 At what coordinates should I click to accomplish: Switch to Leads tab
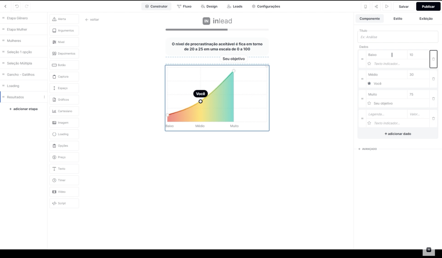(x=235, y=7)
